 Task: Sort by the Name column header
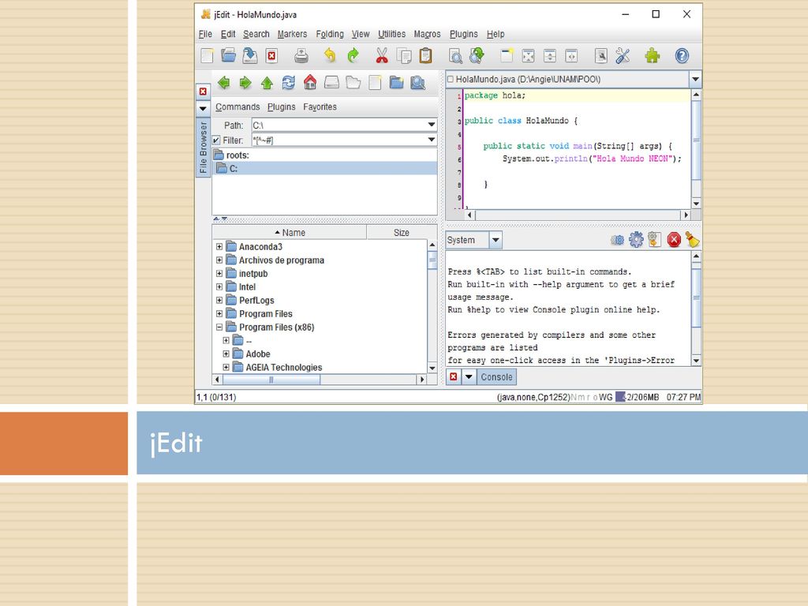click(x=290, y=233)
